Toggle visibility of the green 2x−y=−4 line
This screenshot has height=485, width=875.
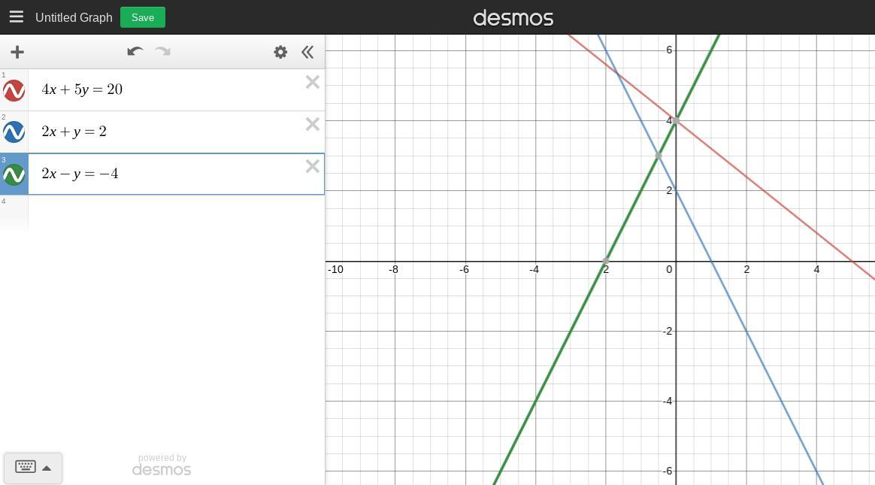(14, 174)
